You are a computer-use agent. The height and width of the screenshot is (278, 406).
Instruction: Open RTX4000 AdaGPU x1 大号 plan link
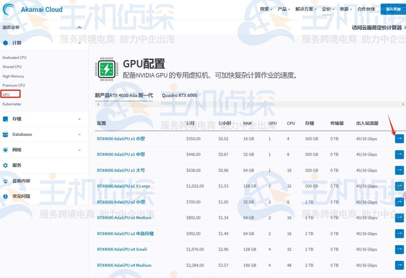[121, 170]
